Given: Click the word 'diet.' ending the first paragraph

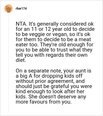Looking at the screenshot, I should (21, 60).
